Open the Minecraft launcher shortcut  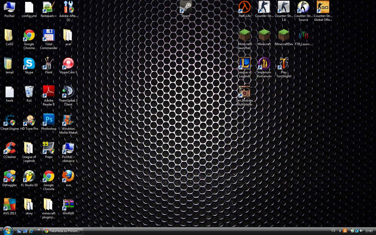tap(245, 39)
